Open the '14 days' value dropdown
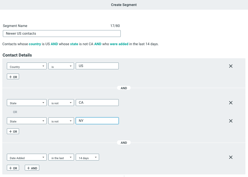This screenshot has height=177, width=248. (x=87, y=157)
